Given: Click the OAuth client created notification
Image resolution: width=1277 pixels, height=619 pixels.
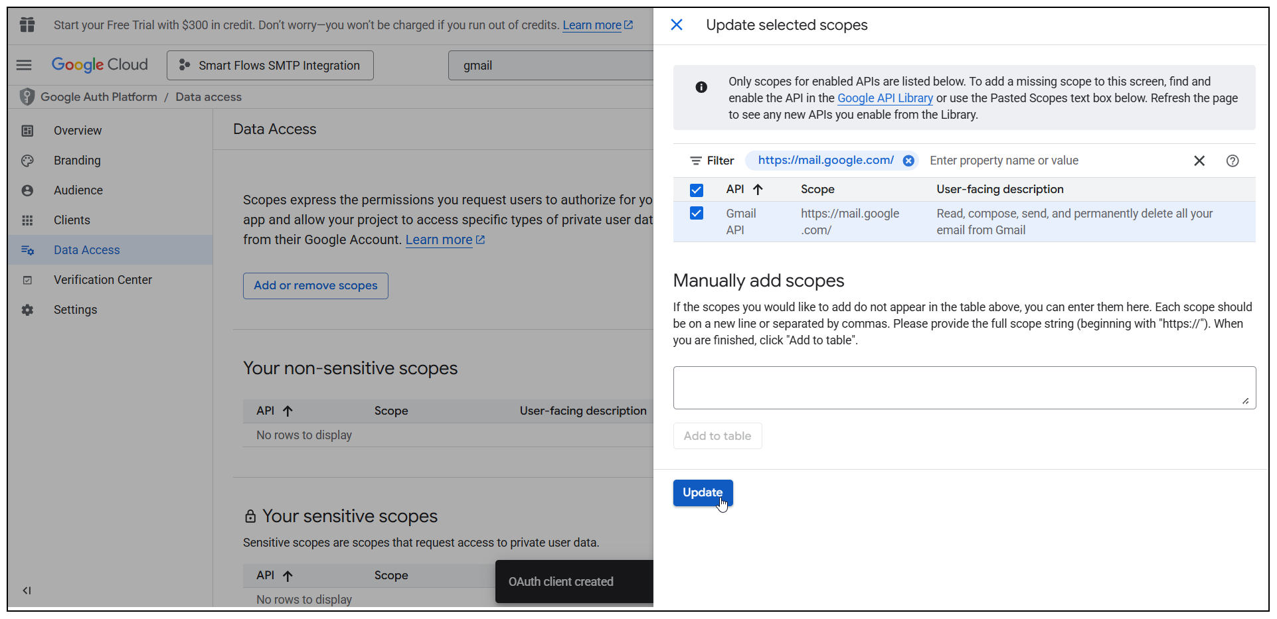Looking at the screenshot, I should click(x=574, y=582).
